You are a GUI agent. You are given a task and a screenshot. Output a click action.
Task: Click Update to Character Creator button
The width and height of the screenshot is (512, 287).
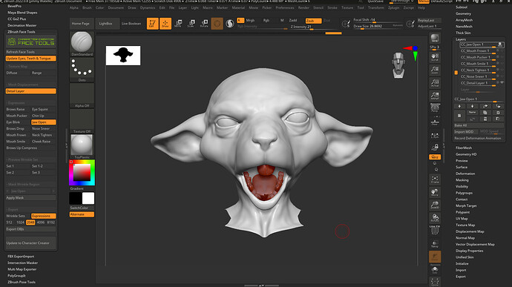[x=30, y=243]
